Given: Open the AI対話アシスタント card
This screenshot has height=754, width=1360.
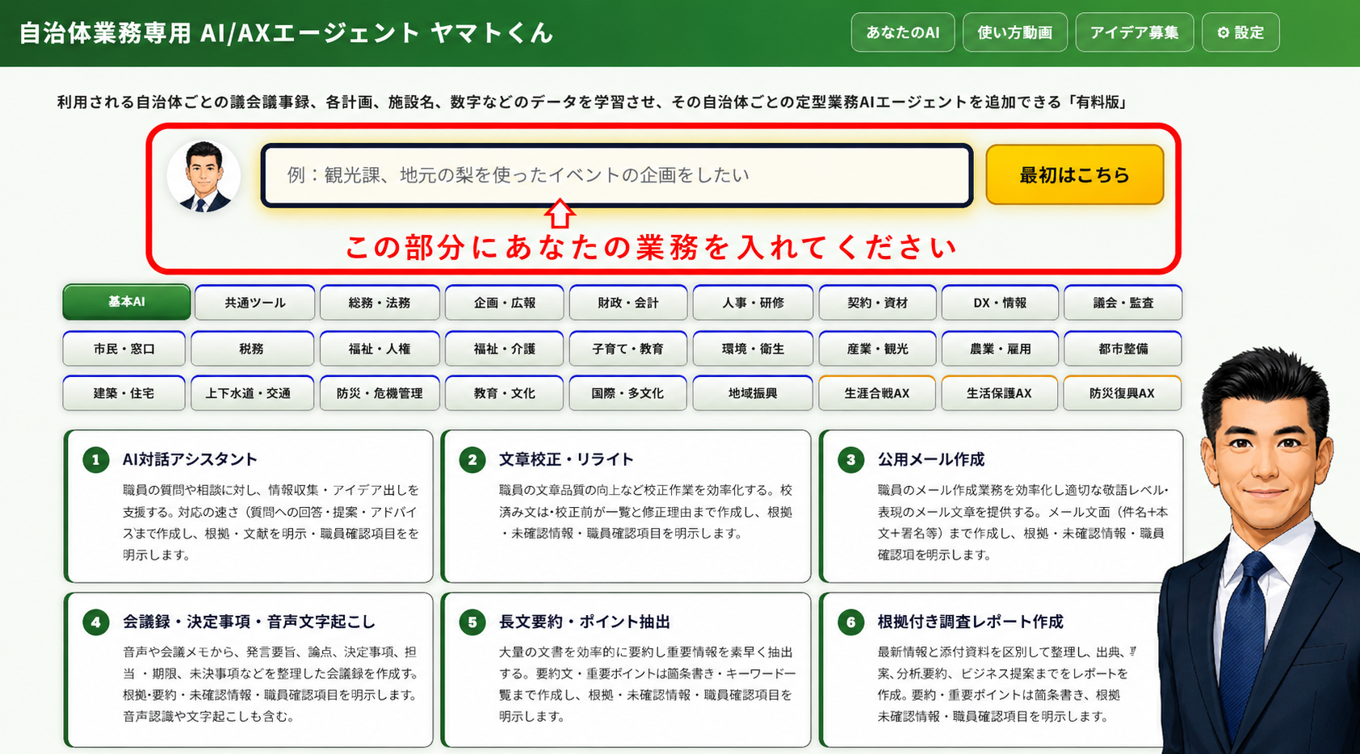Looking at the screenshot, I should tap(249, 506).
